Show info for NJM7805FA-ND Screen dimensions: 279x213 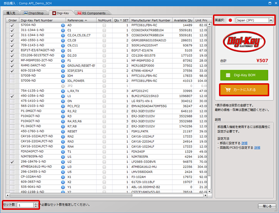point(63,157)
